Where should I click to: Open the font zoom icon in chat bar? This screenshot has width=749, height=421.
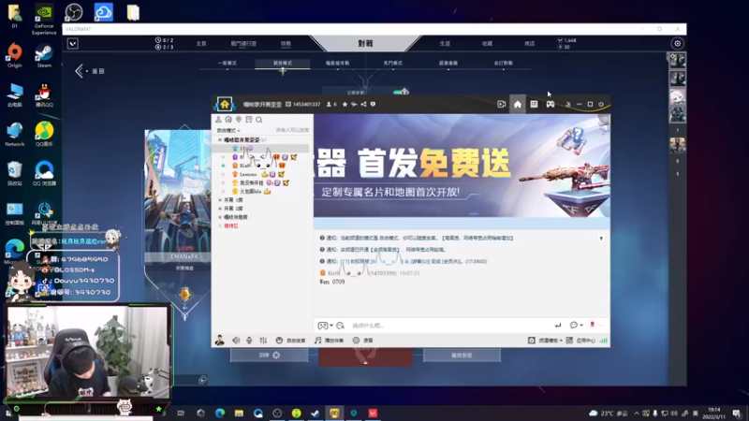pos(340,326)
